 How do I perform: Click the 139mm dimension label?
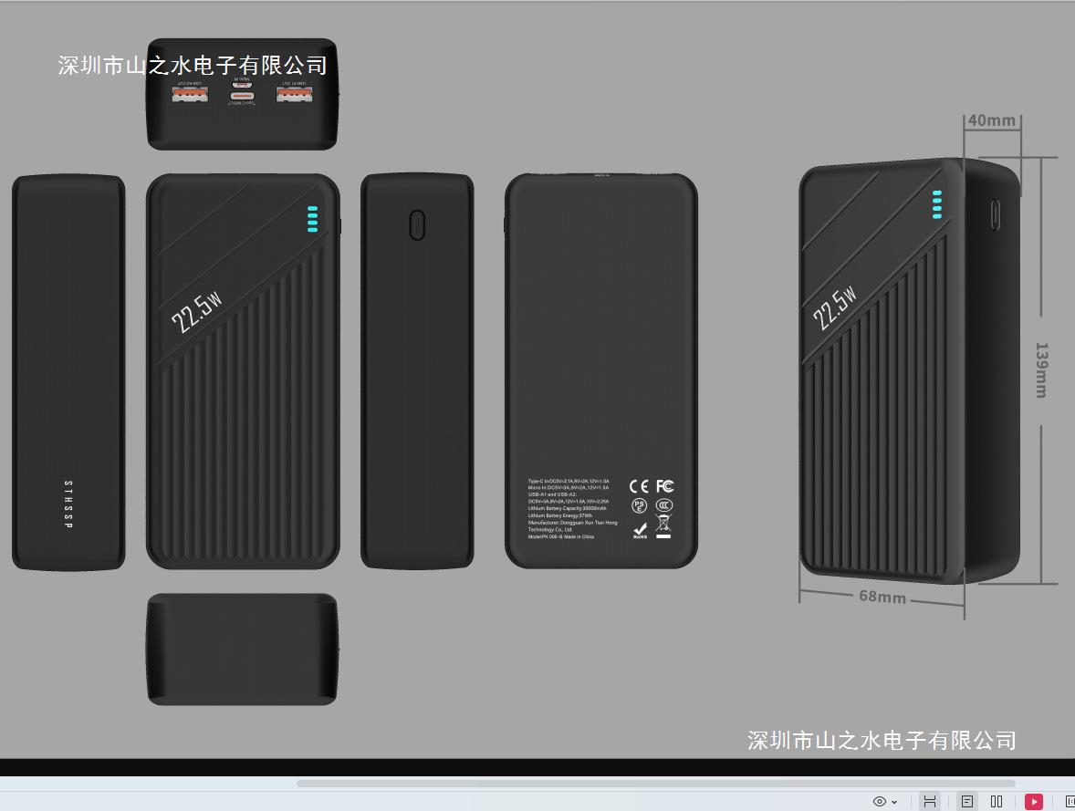pyautogui.click(x=1040, y=370)
